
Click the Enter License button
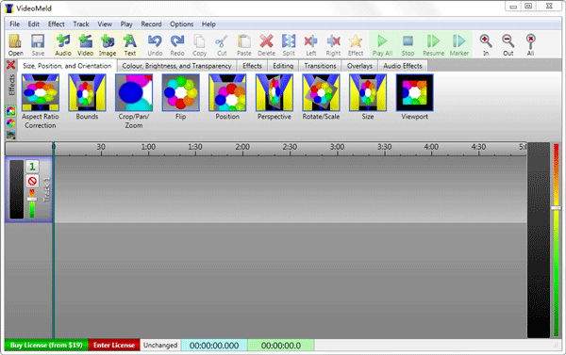[x=114, y=345]
